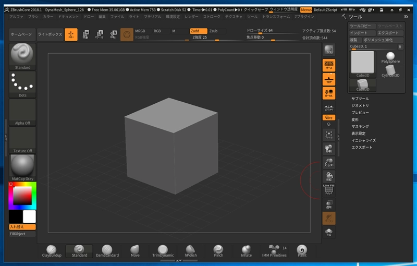Select Standard brush in bottom shelf

[79, 251]
